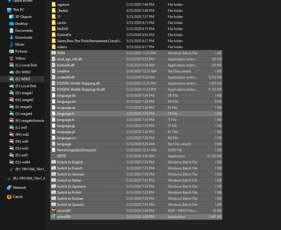Select the unins000 KMP movie file icon
Screen dimensions: 281x230
54,210
